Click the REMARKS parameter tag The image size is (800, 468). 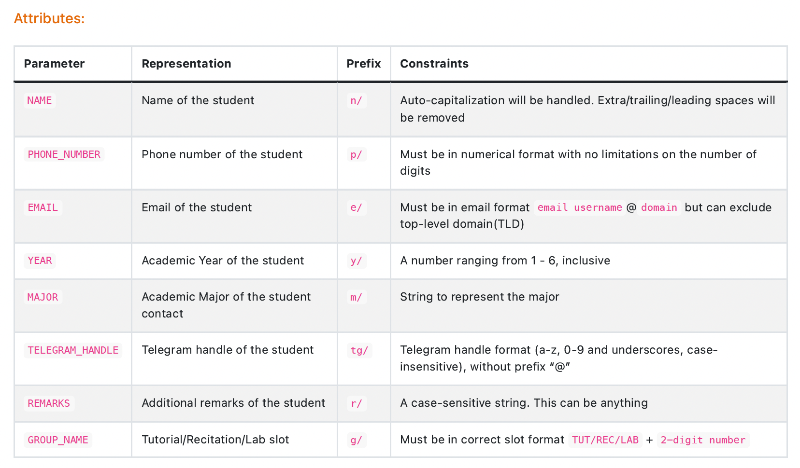49,403
